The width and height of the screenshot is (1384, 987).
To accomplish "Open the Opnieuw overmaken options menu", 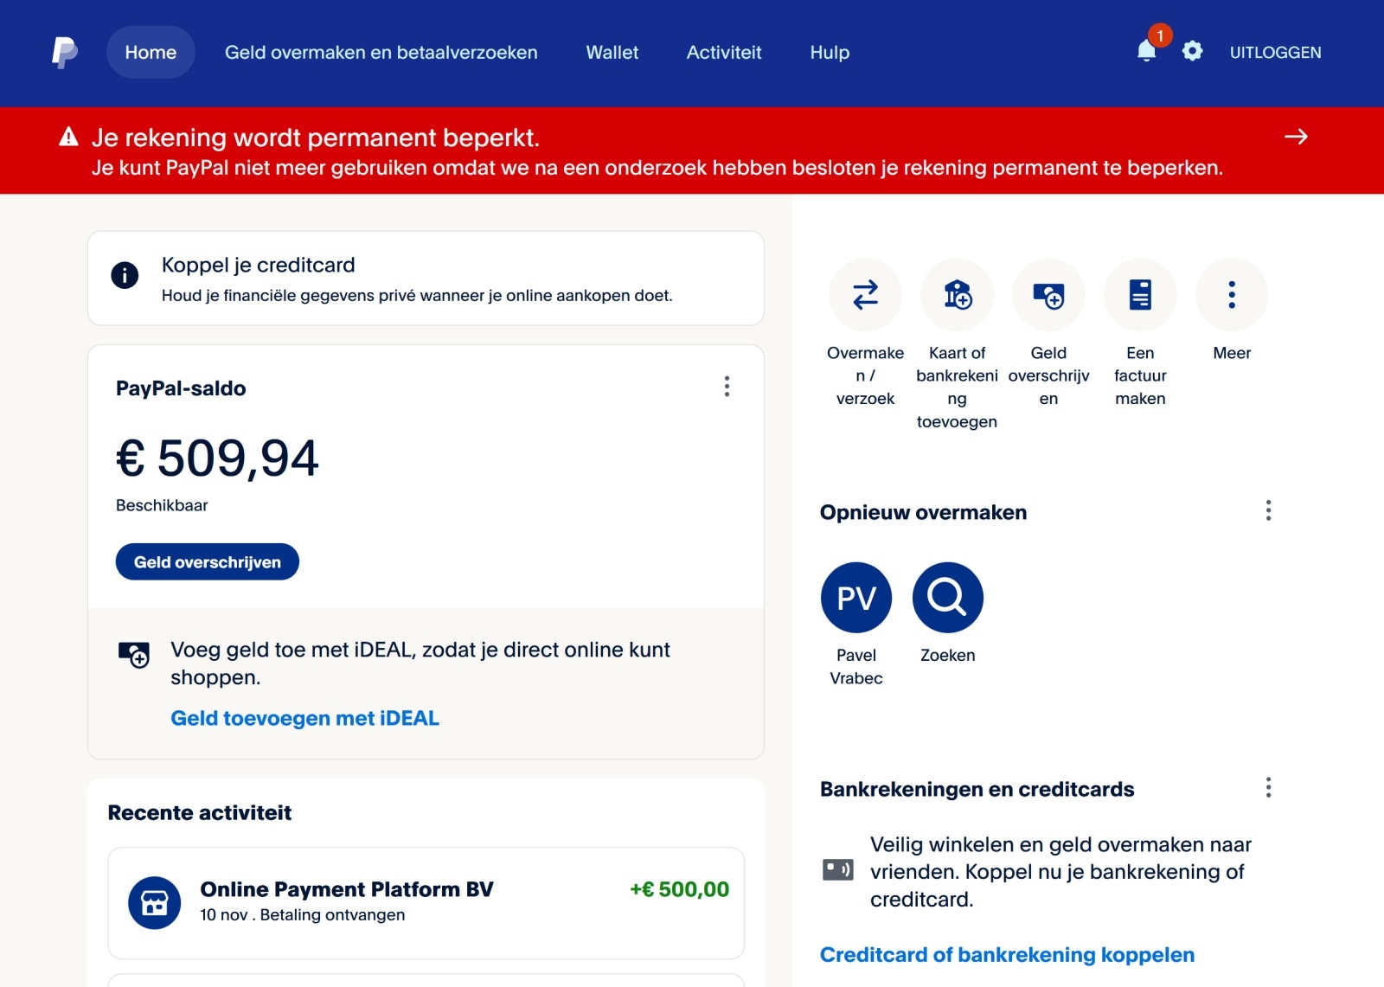I will click(x=1268, y=511).
